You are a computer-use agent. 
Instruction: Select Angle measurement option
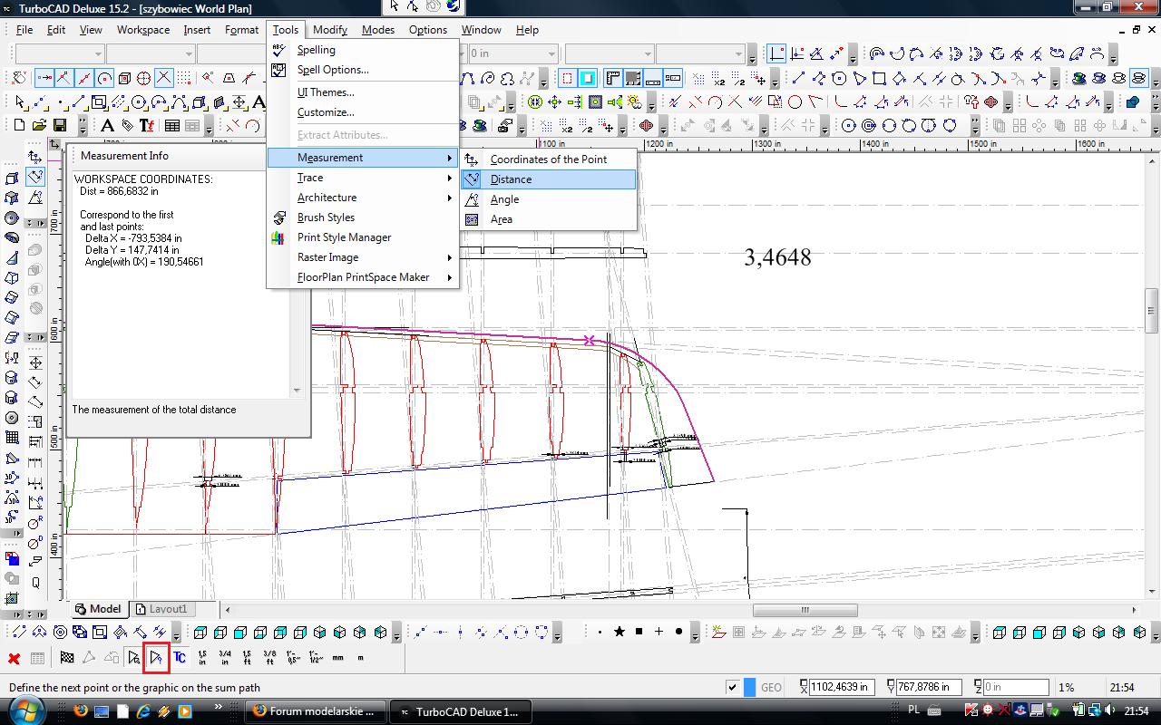tap(504, 199)
